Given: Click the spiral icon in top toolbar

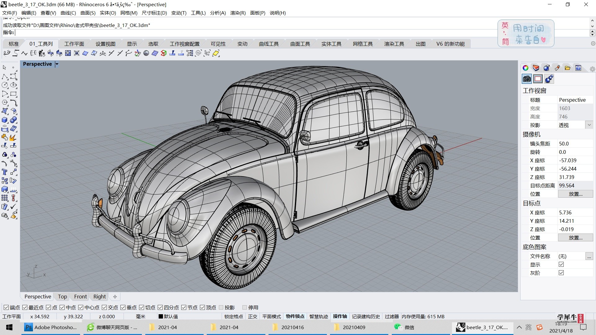Looking at the screenshot, I should point(198,53).
